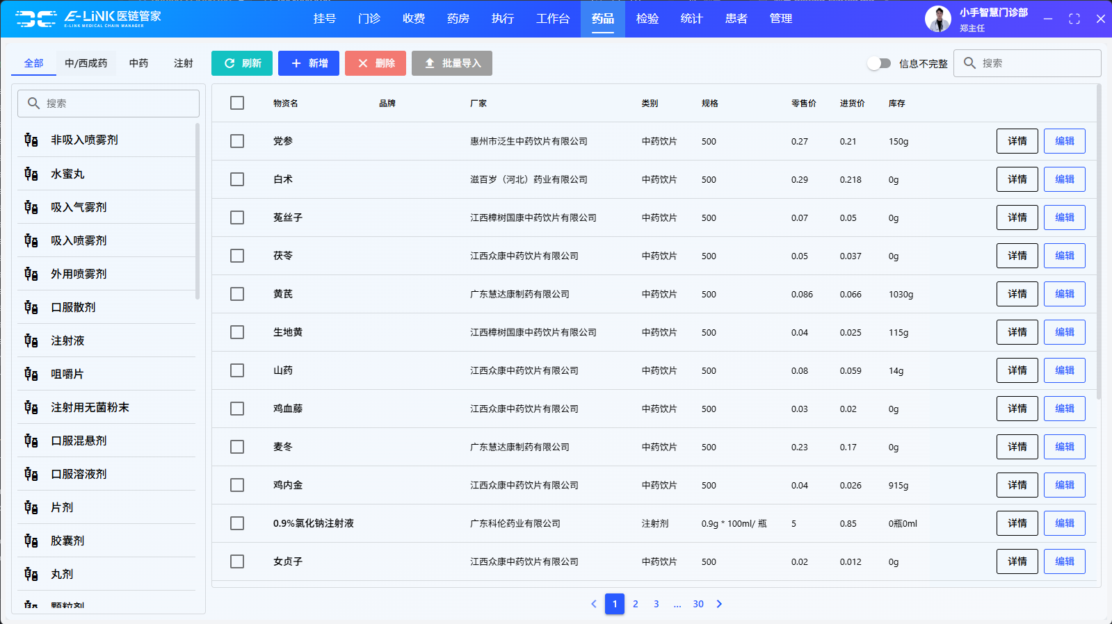Open 详情 for 党参
The height and width of the screenshot is (624, 1112).
tap(1017, 141)
